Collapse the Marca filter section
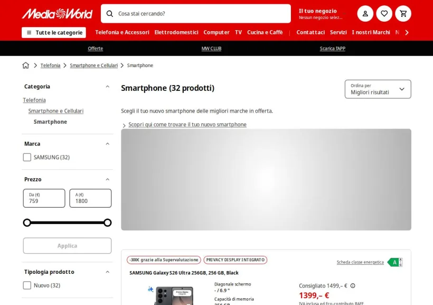Image resolution: width=433 pixels, height=305 pixels. click(x=107, y=144)
